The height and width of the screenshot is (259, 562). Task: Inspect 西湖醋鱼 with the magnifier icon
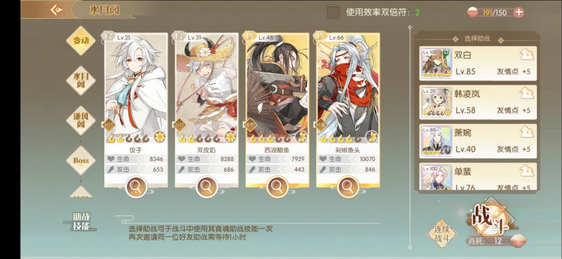[x=277, y=187]
